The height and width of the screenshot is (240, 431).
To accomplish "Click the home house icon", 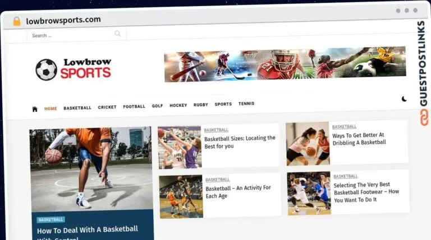I will [x=35, y=109].
